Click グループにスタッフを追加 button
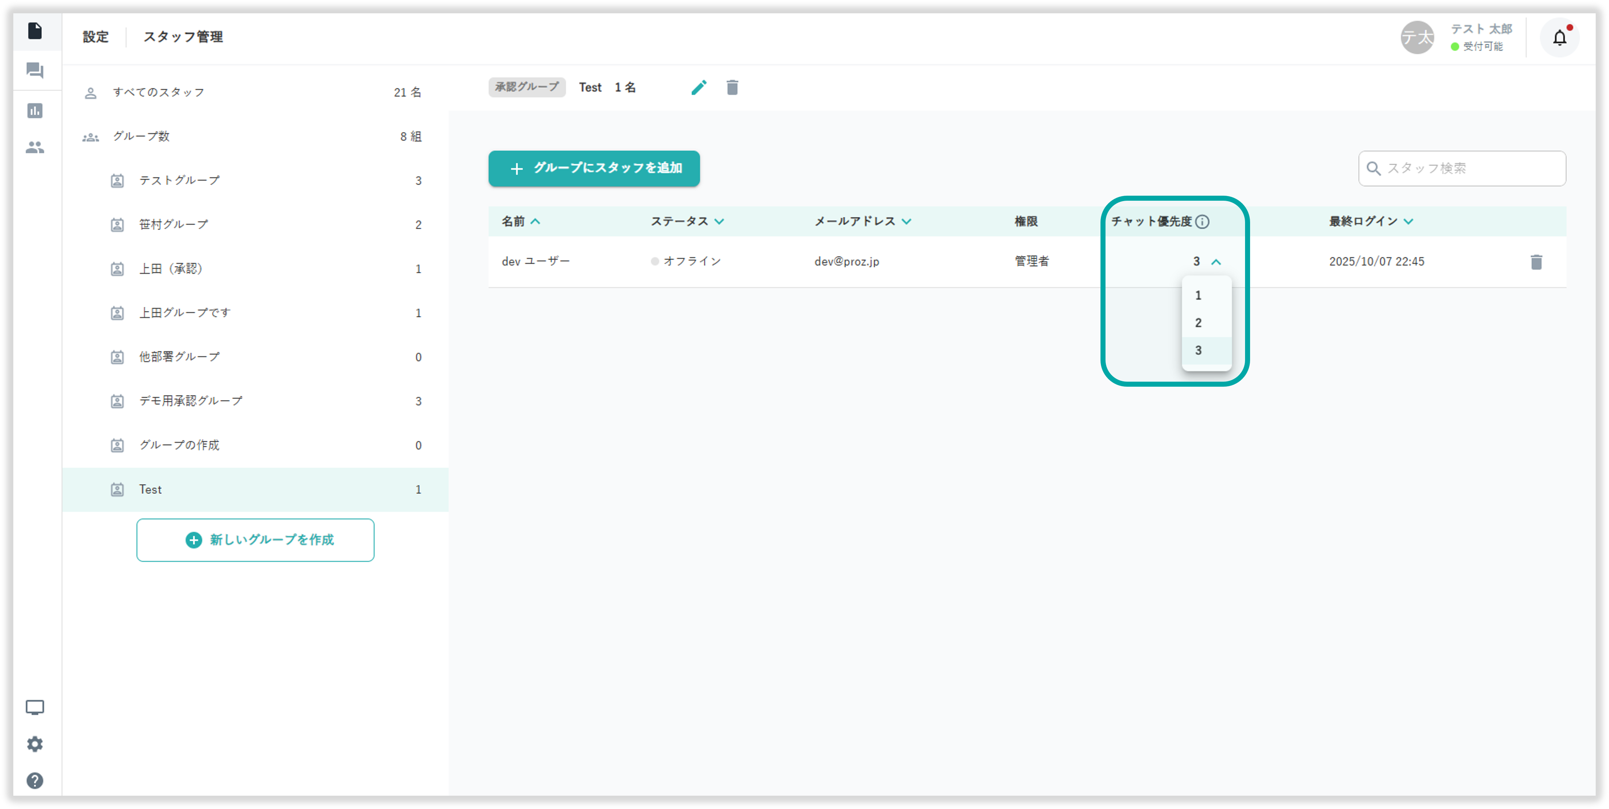The height and width of the screenshot is (809, 1609). click(x=593, y=168)
